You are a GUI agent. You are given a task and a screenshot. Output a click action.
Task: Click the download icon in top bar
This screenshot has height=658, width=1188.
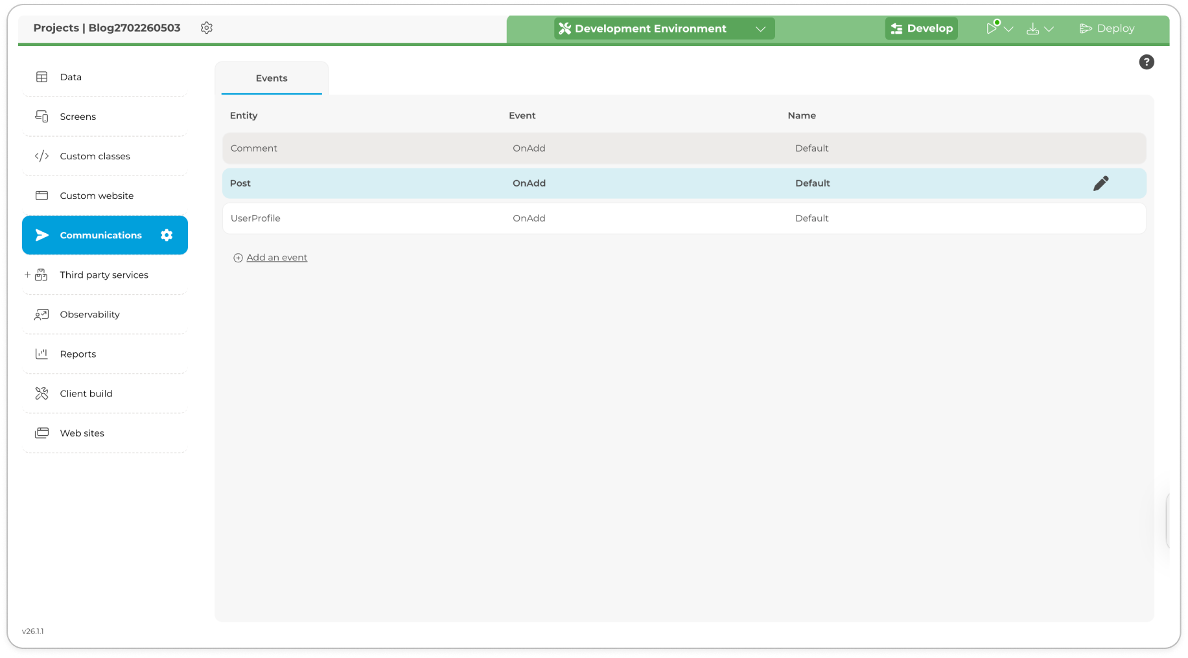point(1032,29)
